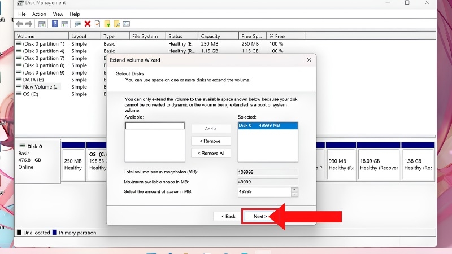The width and height of the screenshot is (452, 254).
Task: Close the Extend Volume Wizard dialog
Action: [x=309, y=60]
